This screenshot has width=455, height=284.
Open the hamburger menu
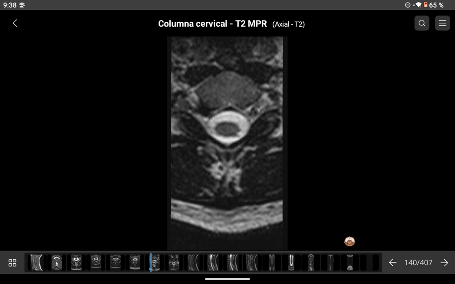click(x=443, y=23)
